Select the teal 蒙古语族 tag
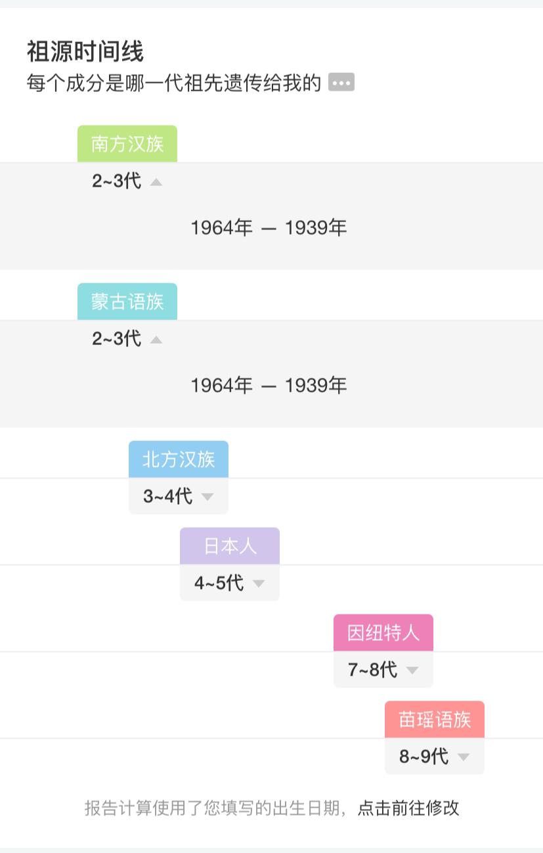The width and height of the screenshot is (543, 853). click(x=127, y=302)
